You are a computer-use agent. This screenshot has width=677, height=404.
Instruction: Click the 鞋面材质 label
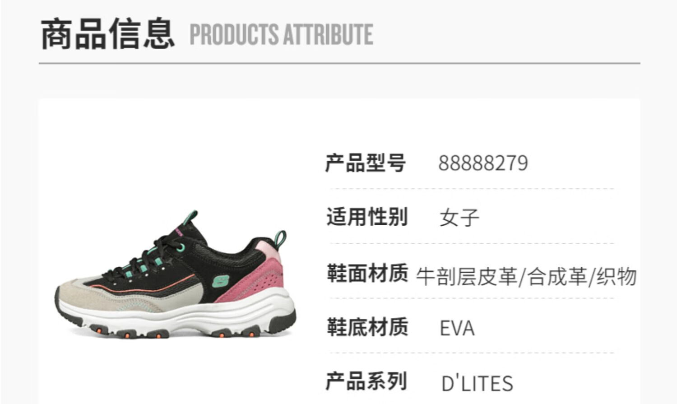pos(367,273)
